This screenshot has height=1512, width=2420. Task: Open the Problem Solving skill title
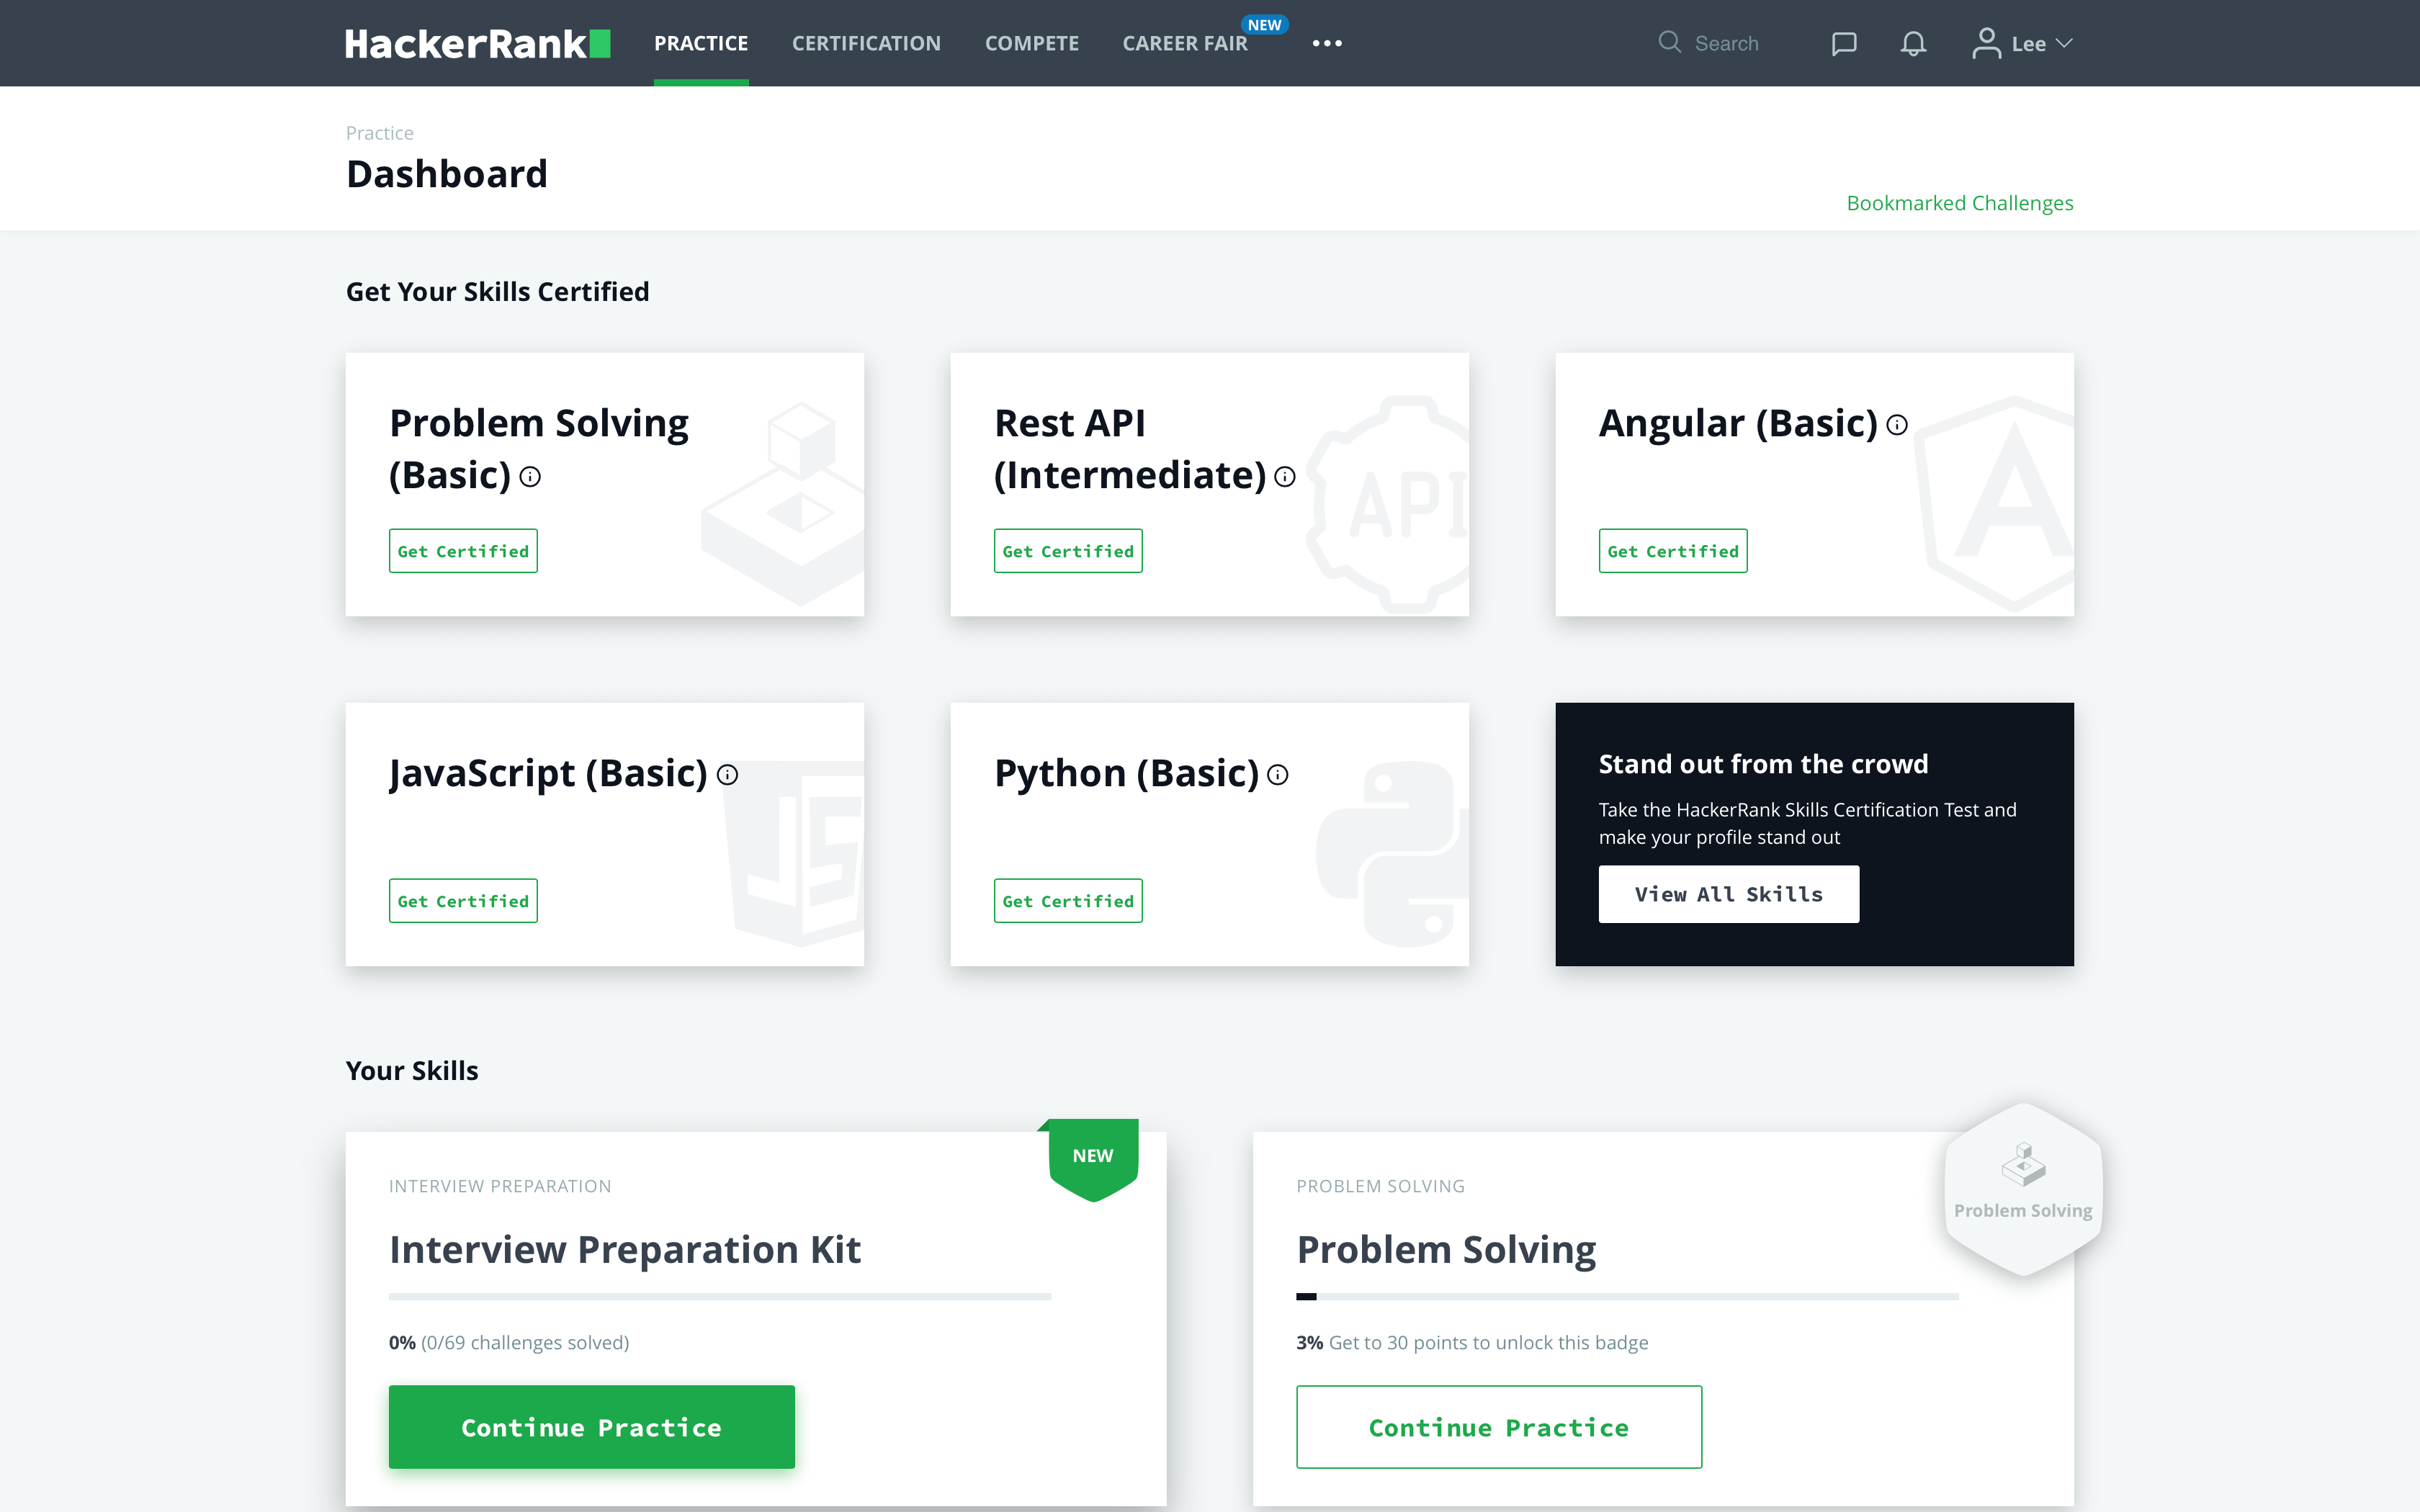(1446, 1250)
